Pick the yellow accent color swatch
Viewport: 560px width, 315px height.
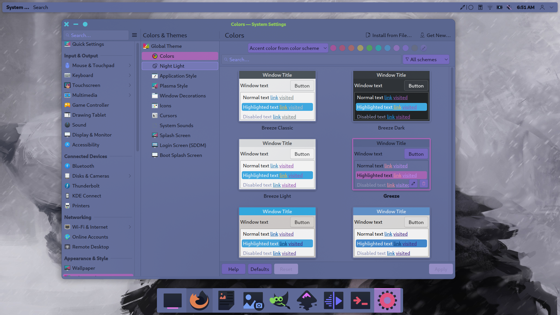pos(360,48)
